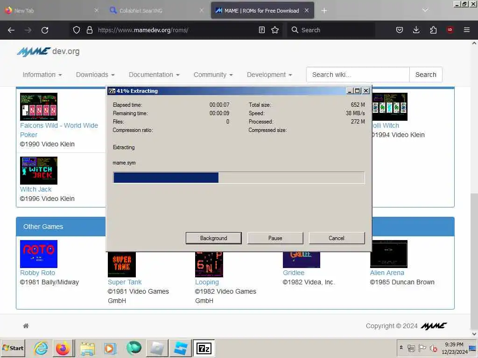Open Firefox from the taskbar
This screenshot has height=358, width=478.
pyautogui.click(x=63, y=348)
